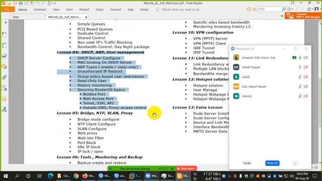Open Microsoft Edge from the taskbar
This screenshot has width=322, height=181.
(50, 176)
